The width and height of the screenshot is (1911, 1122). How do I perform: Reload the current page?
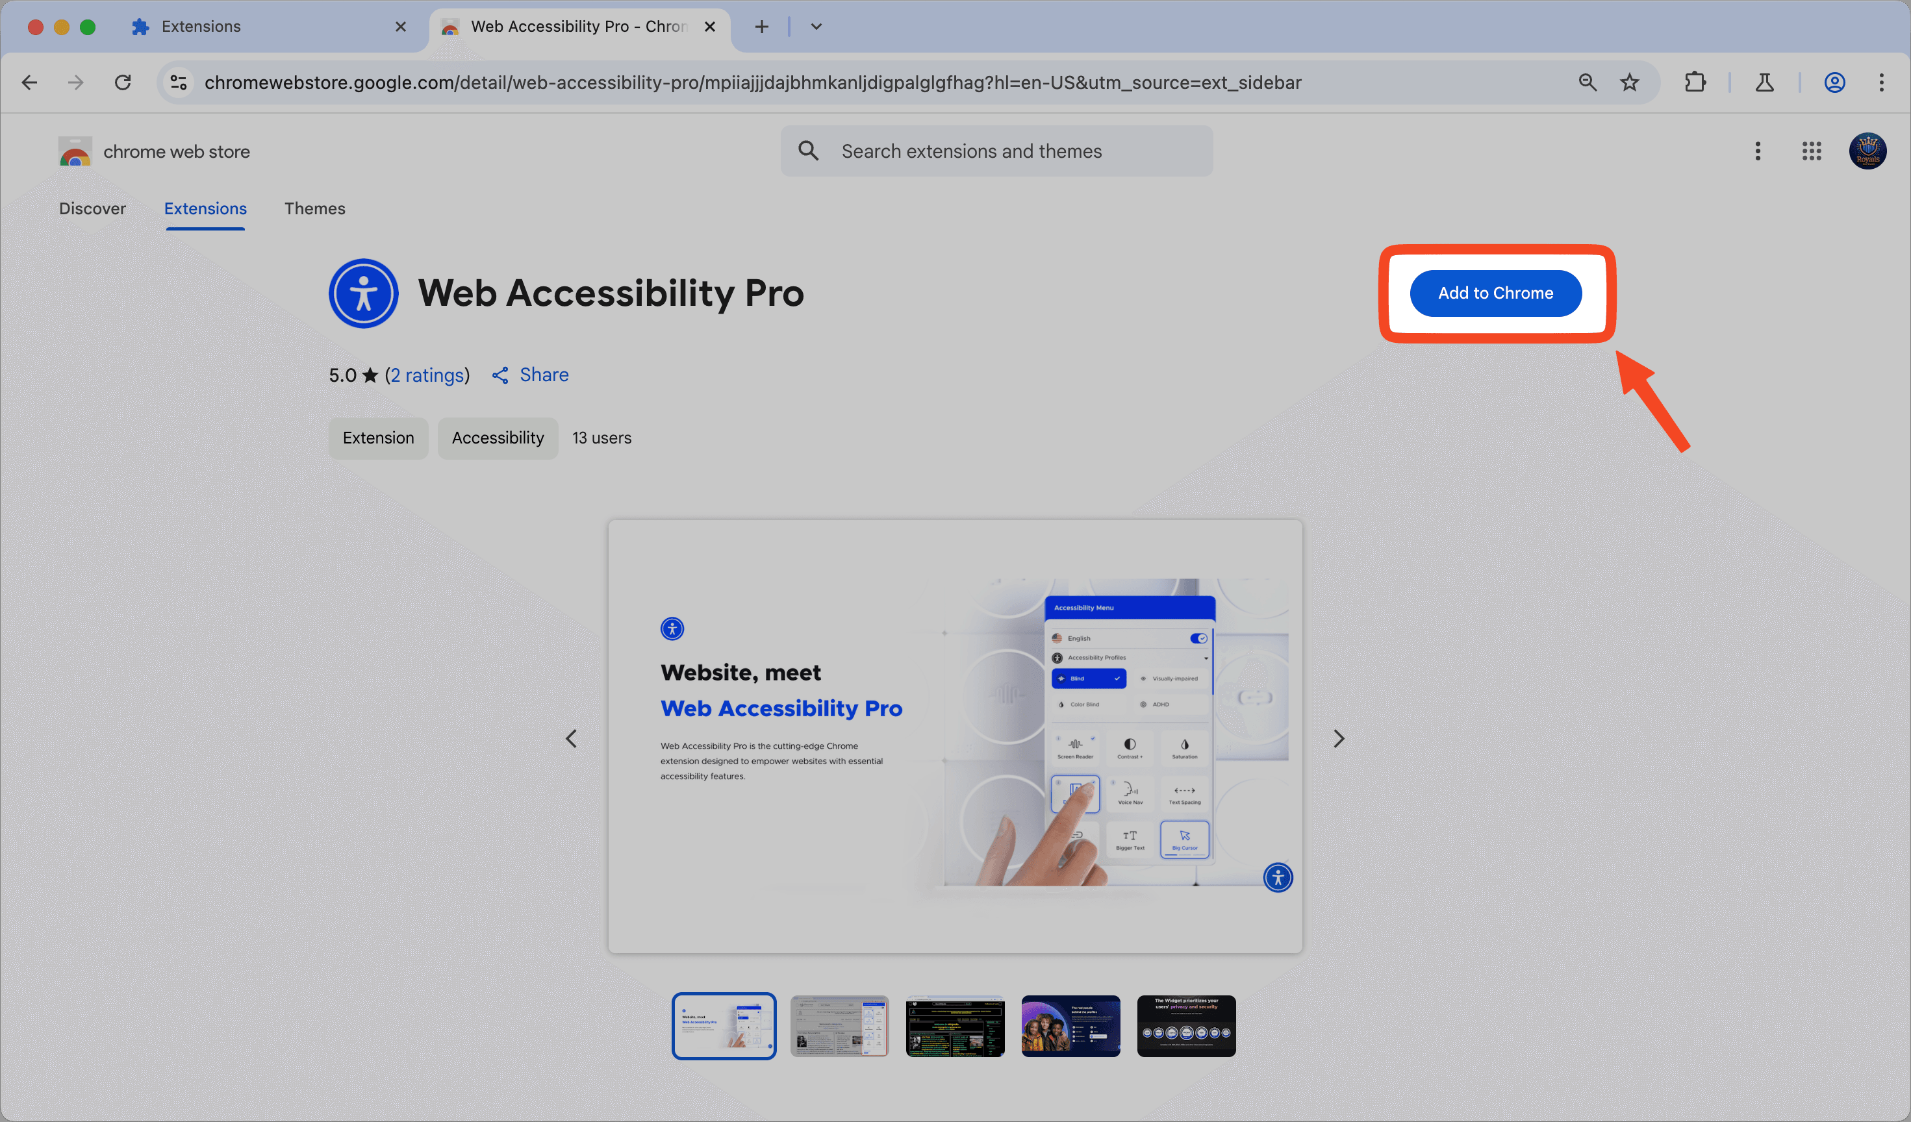coord(123,82)
